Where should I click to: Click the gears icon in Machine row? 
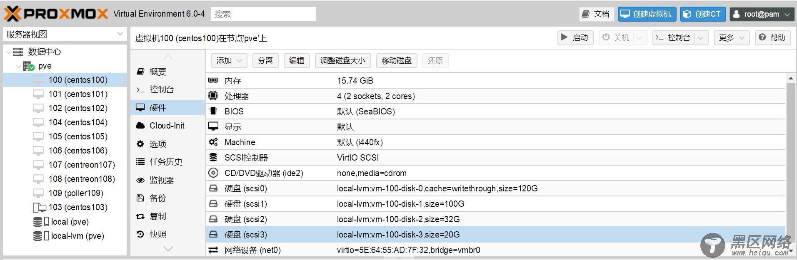point(213,142)
